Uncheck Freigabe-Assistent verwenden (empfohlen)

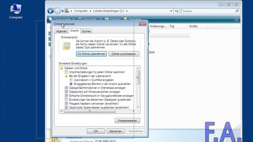tap(66, 103)
